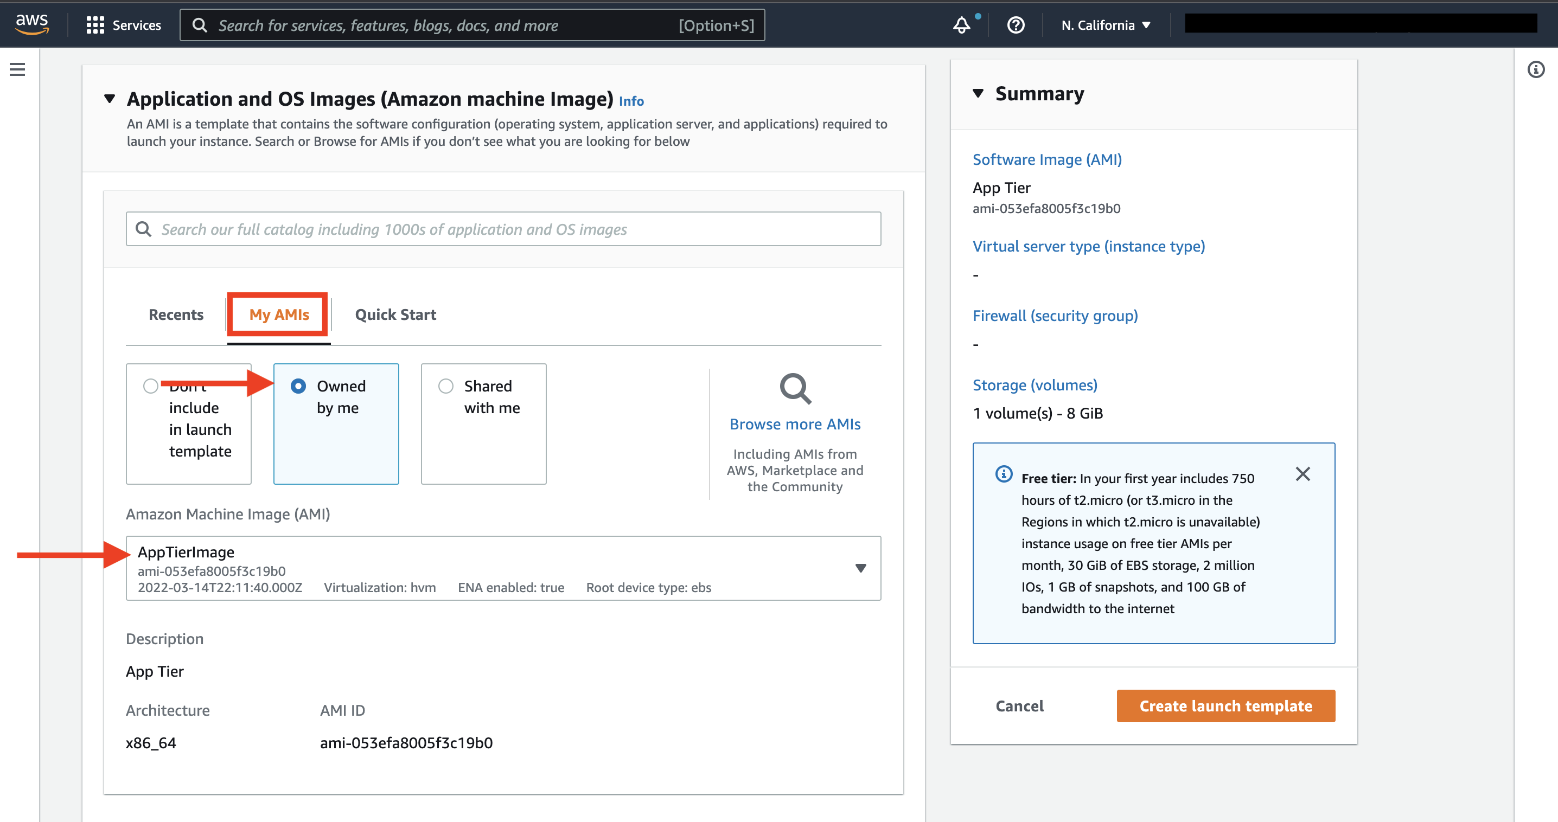Open the Info link beside heading
Image resolution: width=1558 pixels, height=822 pixels.
631,101
